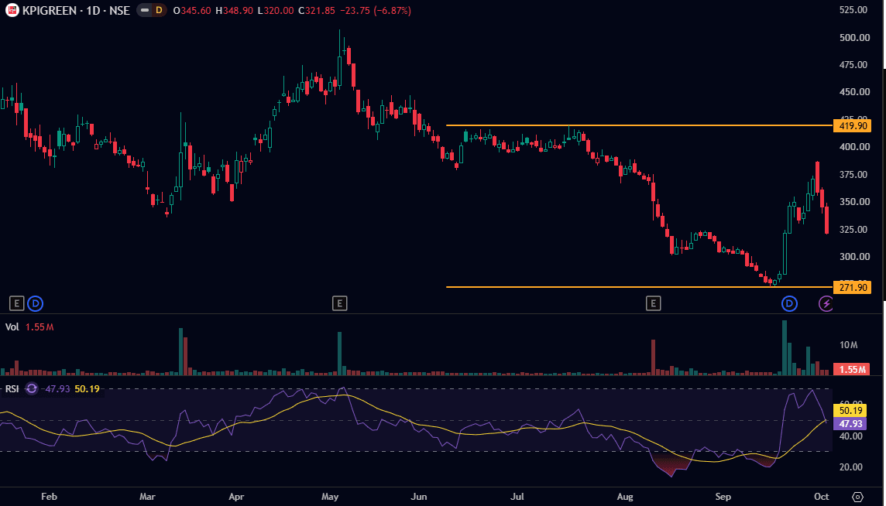The width and height of the screenshot is (886, 506).
Task: Click the Oct label on the time axis
Action: click(x=822, y=497)
